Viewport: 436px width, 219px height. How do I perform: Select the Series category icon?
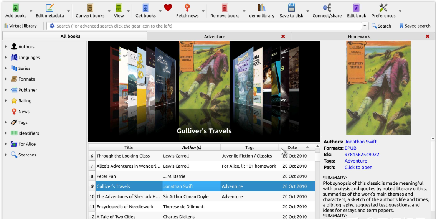14,68
